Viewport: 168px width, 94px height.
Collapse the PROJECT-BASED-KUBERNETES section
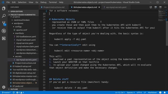23,15
